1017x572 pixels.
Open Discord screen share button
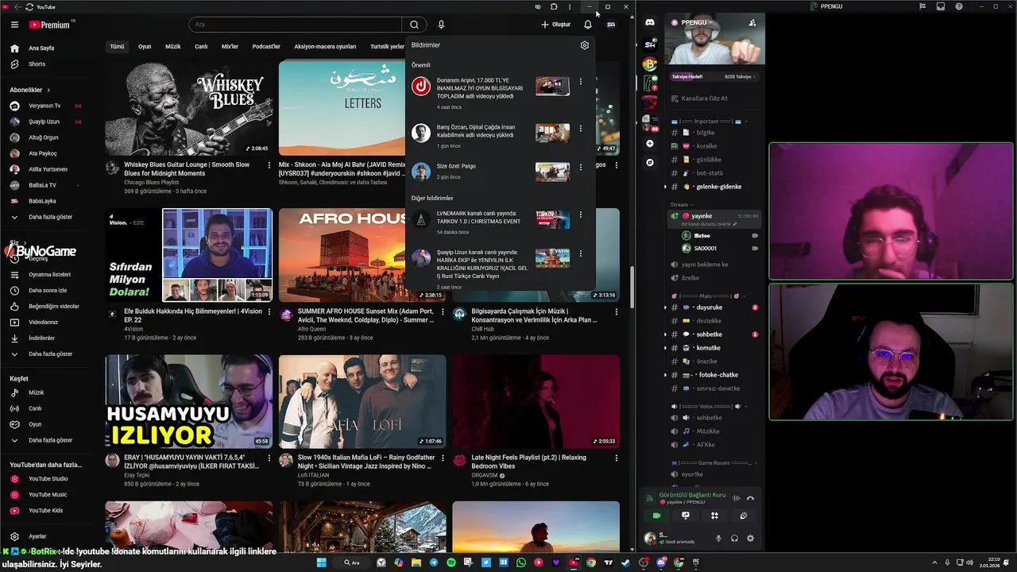(686, 516)
